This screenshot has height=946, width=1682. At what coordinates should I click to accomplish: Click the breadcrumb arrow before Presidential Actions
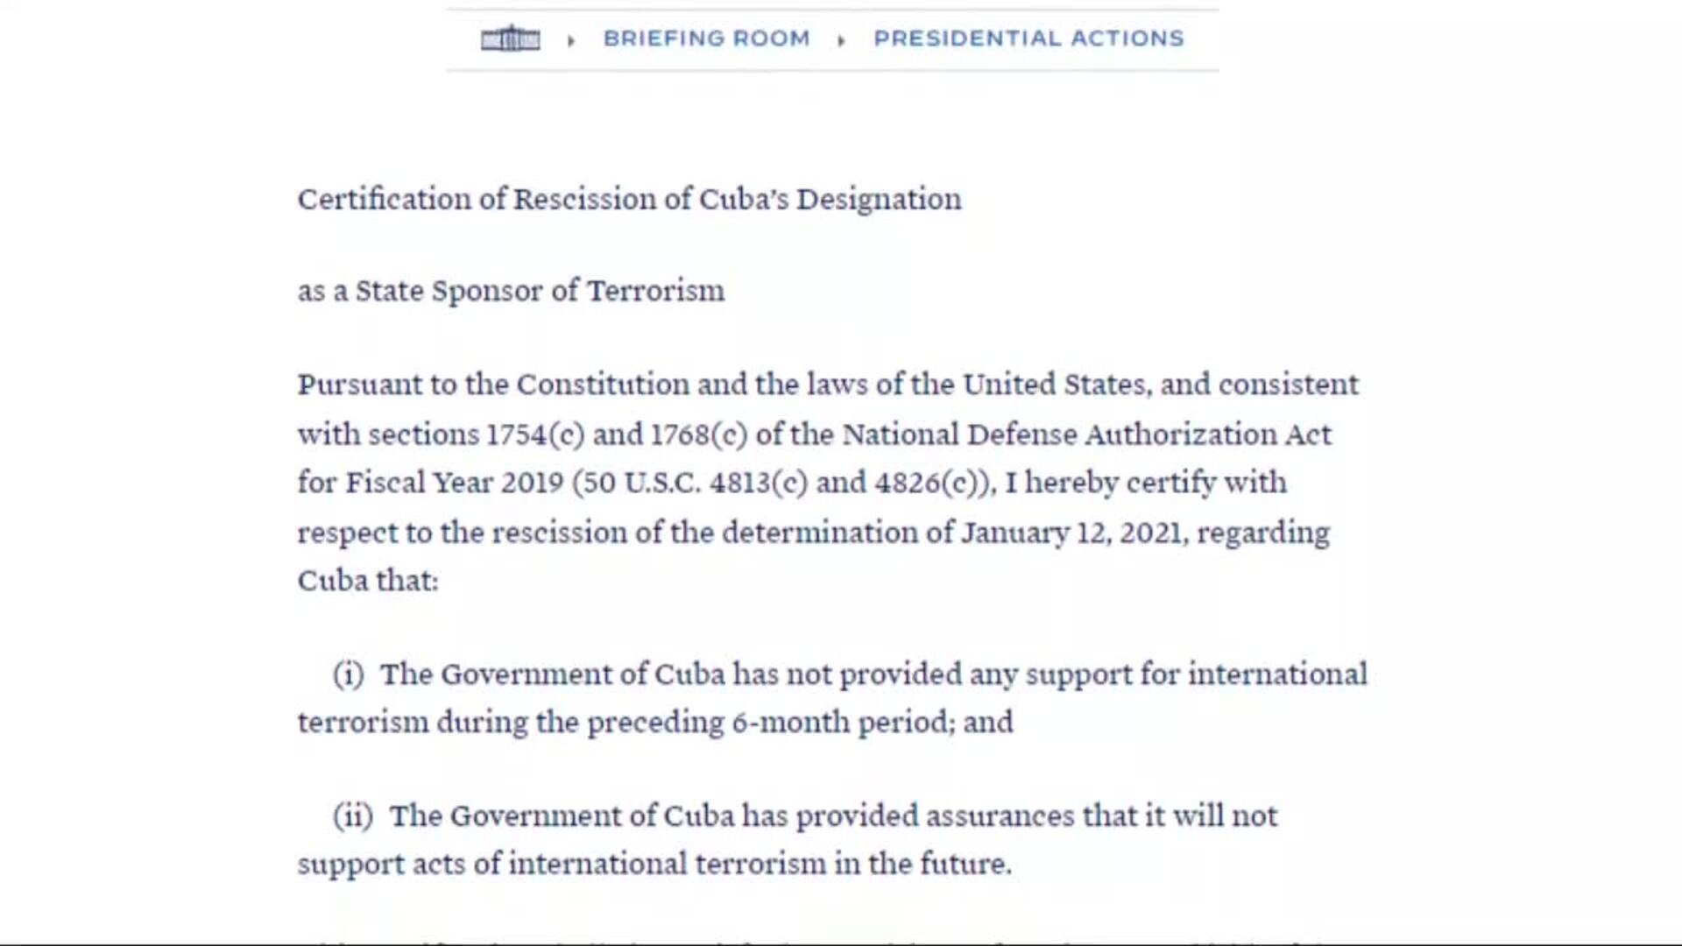coord(841,40)
